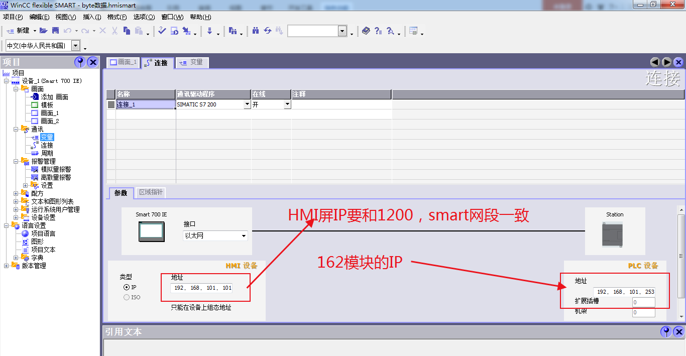The image size is (686, 356).
Task: Select the IP radio button
Action: tap(127, 287)
